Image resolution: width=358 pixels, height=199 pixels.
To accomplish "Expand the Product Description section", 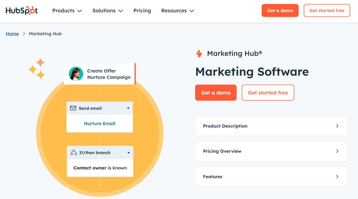I will point(271,126).
